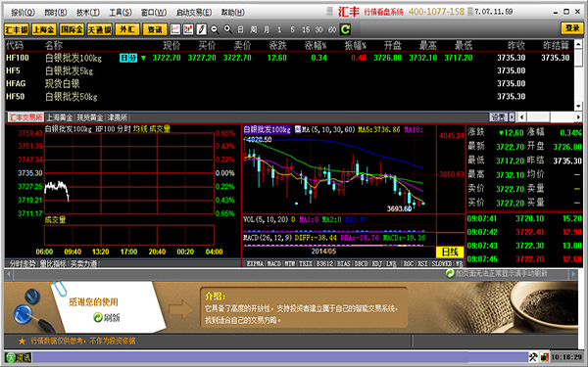
Task: Switch chart to weekly period 周
Action: pos(254,29)
